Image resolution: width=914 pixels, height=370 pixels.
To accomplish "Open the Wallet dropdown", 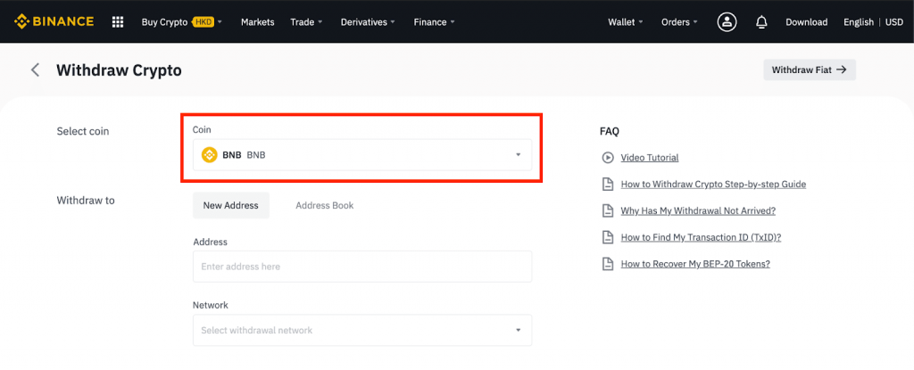I will (x=626, y=22).
